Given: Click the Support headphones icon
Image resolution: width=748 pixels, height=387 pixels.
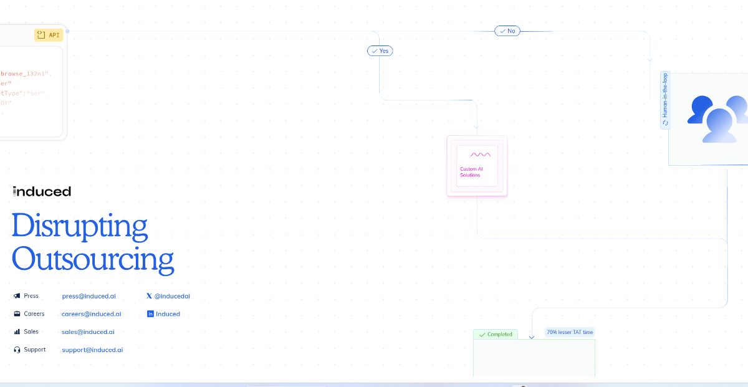Looking at the screenshot, I should 17,350.
